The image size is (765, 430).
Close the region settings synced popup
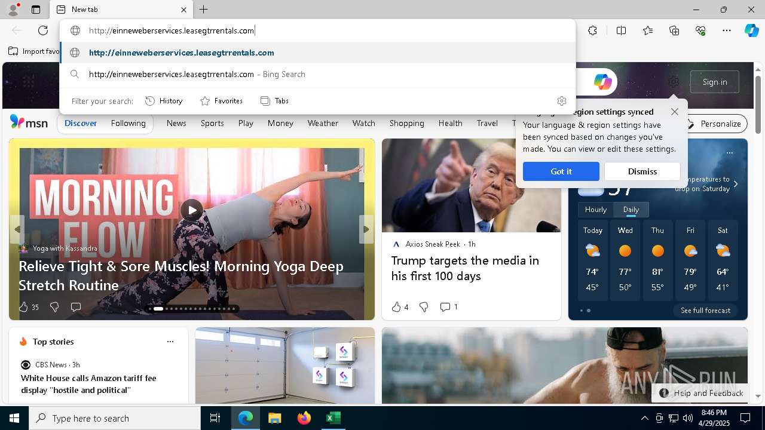(x=675, y=112)
